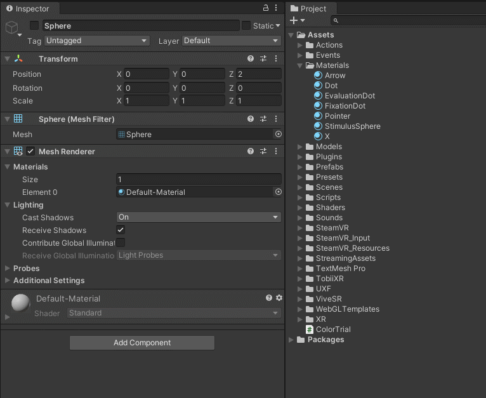Toggle the Static checkbox
Screen dimensions: 486x398
click(x=246, y=25)
